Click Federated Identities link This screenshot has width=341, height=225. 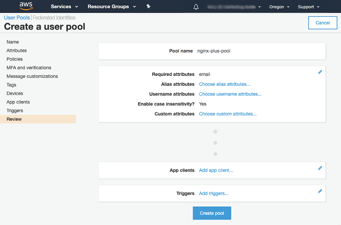point(54,18)
